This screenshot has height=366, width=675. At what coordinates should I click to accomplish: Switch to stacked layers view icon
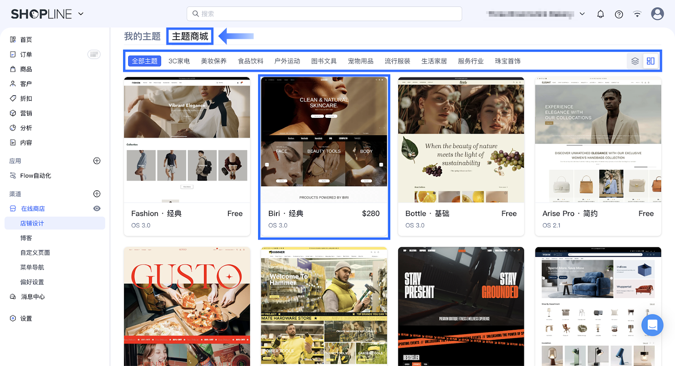pyautogui.click(x=635, y=61)
